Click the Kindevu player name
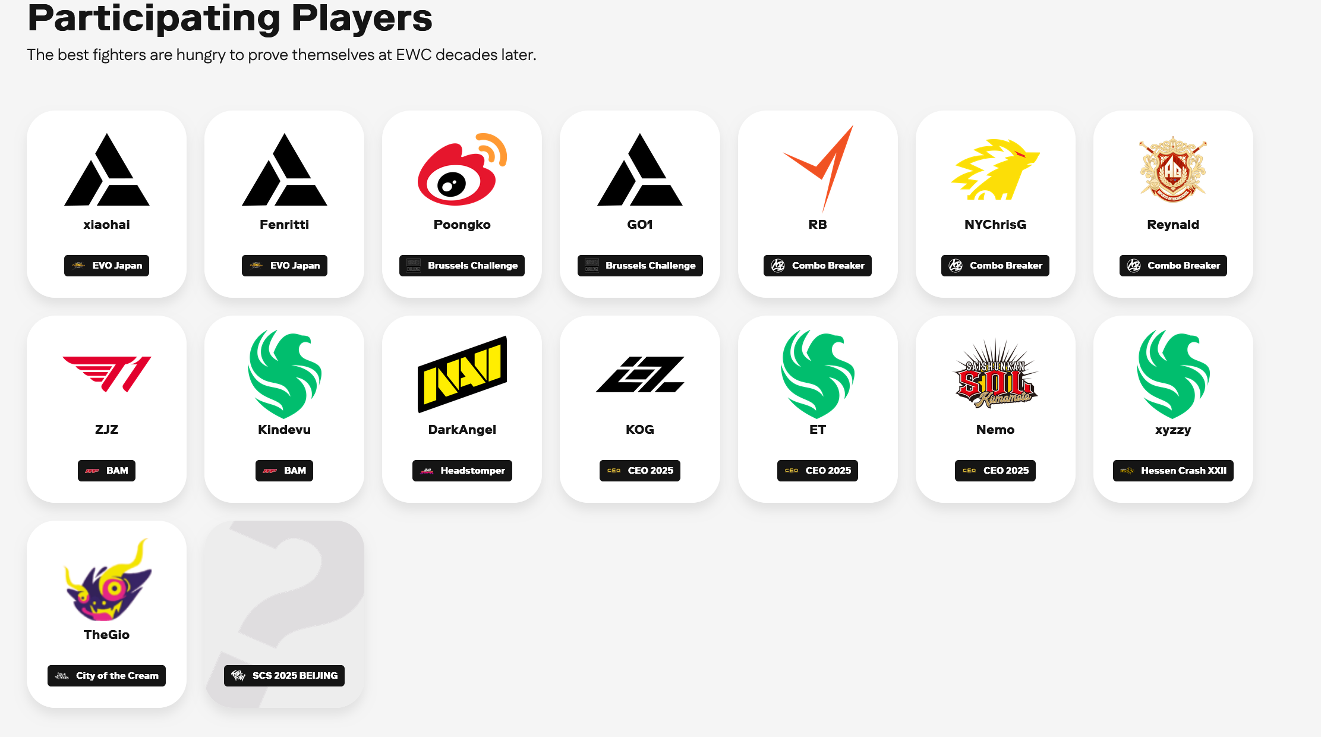 tap(285, 430)
